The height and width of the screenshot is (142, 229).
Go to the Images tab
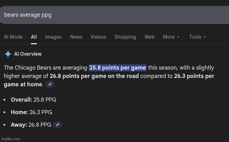point(53,37)
